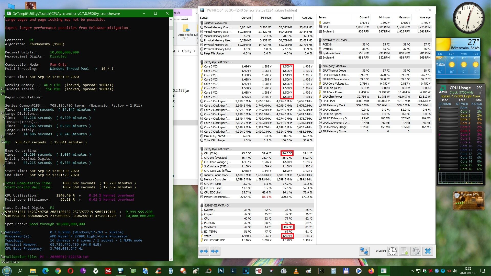Open HWiNFO sensor settings gear
This screenshot has width=491, height=276.
click(416, 251)
